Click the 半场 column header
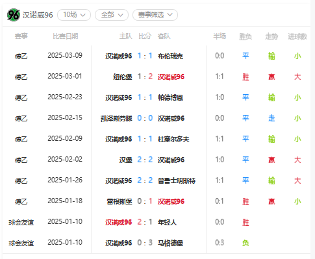This screenshot has height=259, width=315. 220,36
